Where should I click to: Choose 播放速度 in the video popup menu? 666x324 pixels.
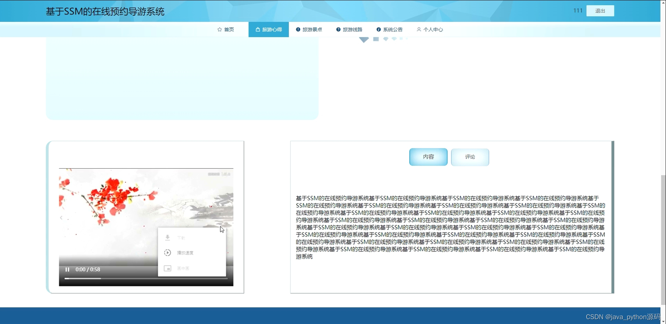coord(192,253)
